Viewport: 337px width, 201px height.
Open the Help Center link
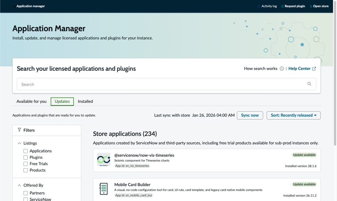(x=300, y=69)
